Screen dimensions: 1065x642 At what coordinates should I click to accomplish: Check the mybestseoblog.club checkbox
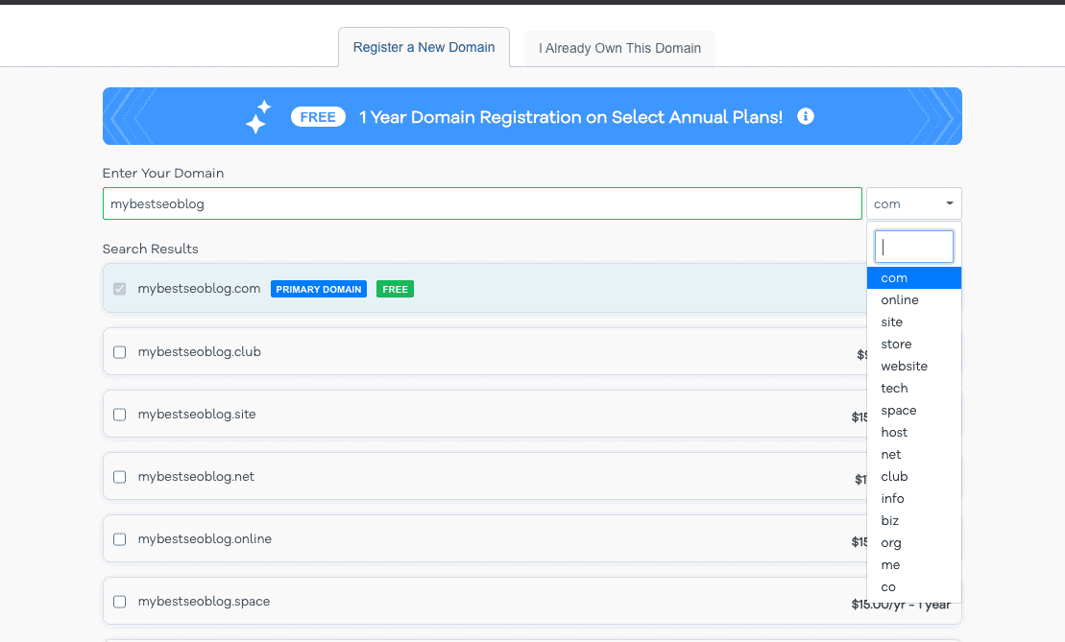coord(119,351)
